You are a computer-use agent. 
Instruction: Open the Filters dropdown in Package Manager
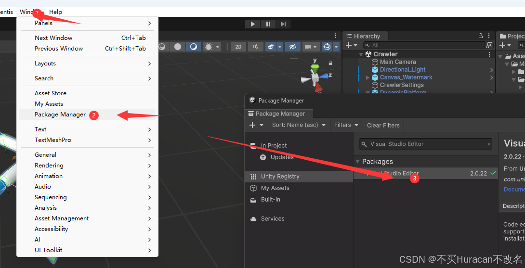tap(346, 125)
